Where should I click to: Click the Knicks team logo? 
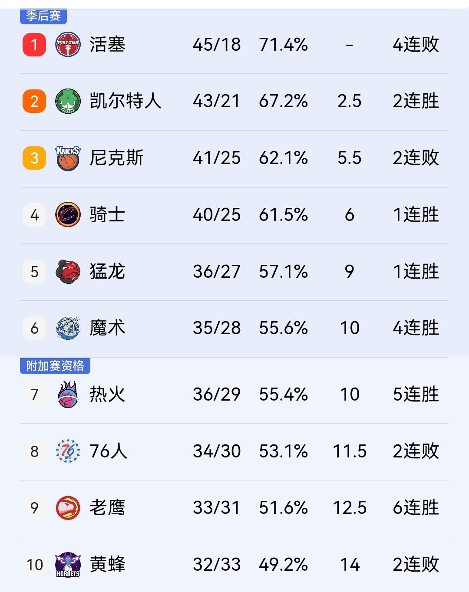click(x=67, y=158)
